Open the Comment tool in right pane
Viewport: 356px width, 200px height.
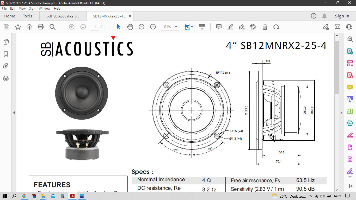pyautogui.click(x=350, y=87)
